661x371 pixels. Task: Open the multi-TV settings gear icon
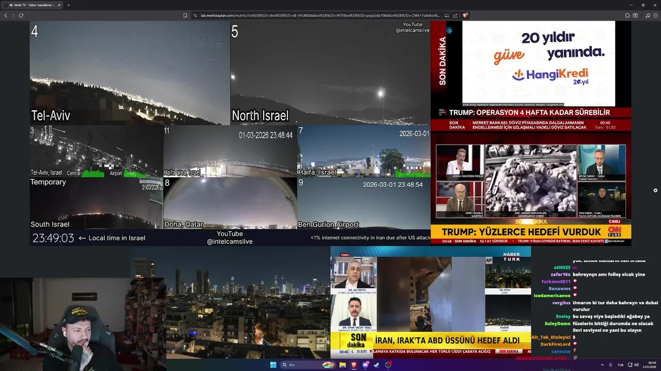click(x=655, y=190)
